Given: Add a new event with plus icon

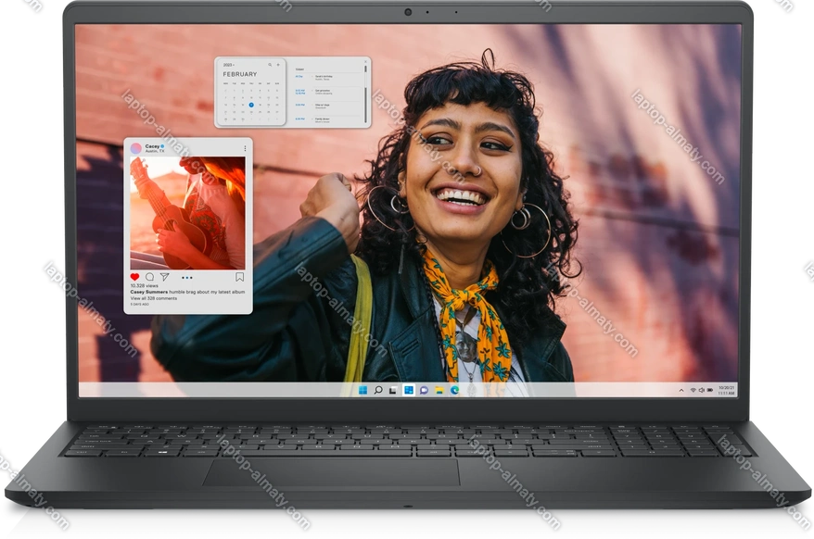Looking at the screenshot, I should click(x=278, y=65).
